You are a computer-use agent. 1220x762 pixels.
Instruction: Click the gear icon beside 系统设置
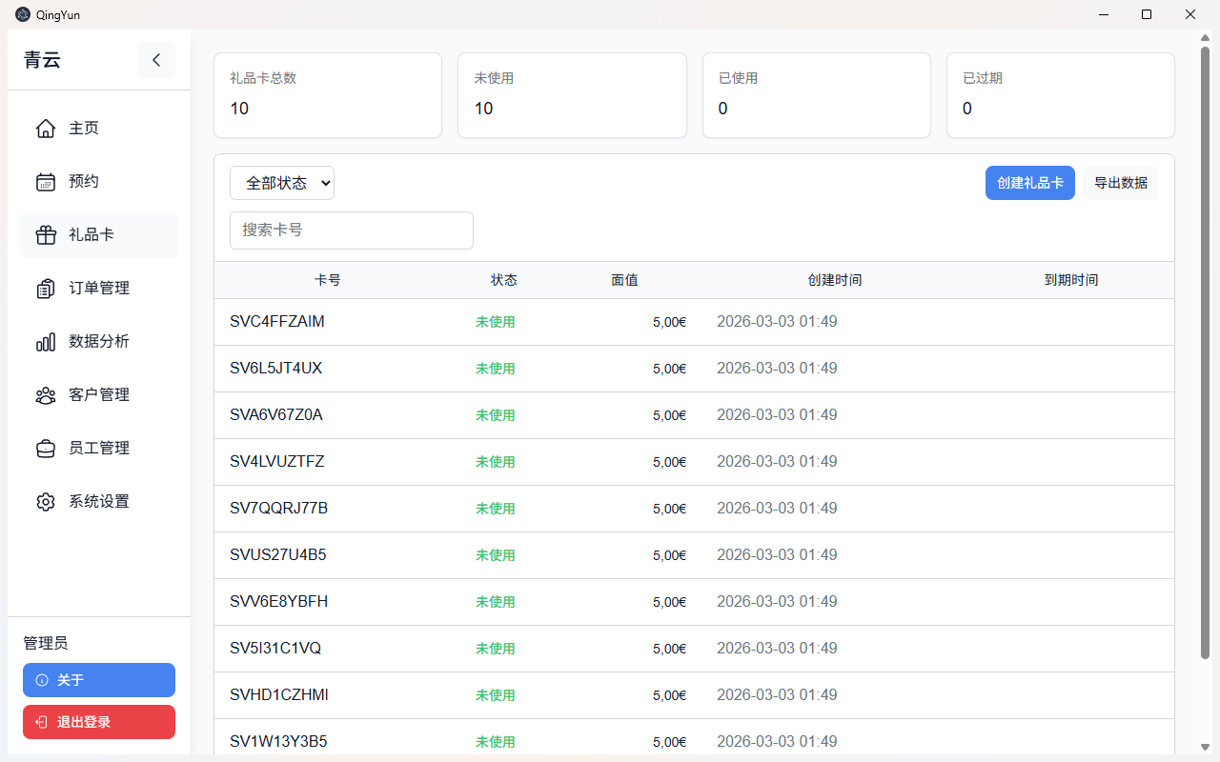46,502
